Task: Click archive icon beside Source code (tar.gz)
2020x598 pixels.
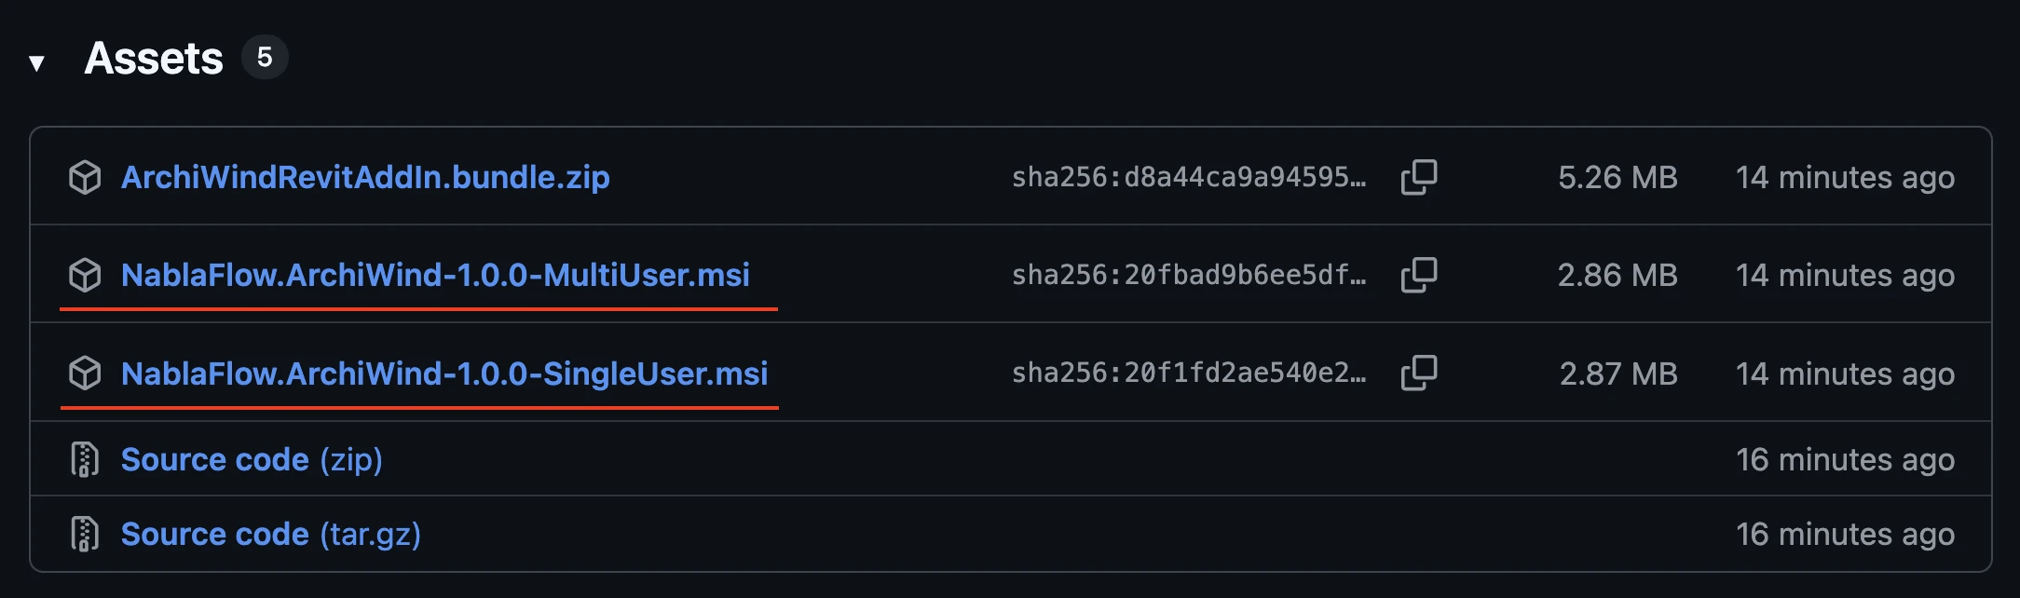Action: tap(85, 534)
